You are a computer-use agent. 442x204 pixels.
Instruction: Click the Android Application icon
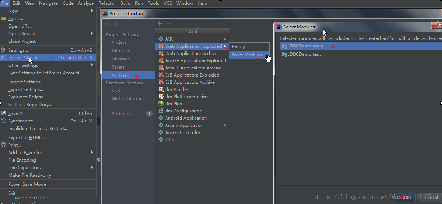[161, 118]
